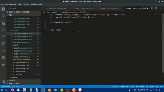Click the feedback icon in status bar
Image resolution: width=164 pixels, height=92 pixels.
pos(157,87)
